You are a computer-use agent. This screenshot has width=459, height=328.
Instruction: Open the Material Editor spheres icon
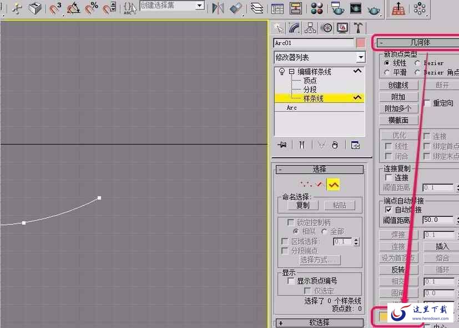(317, 8)
